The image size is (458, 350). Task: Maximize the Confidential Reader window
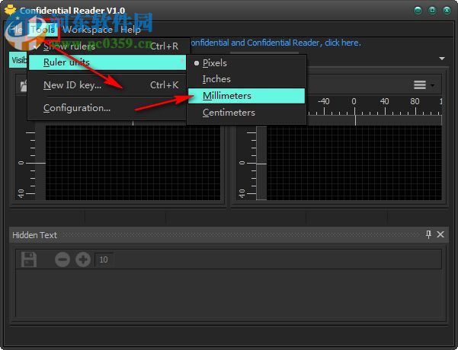coord(432,11)
